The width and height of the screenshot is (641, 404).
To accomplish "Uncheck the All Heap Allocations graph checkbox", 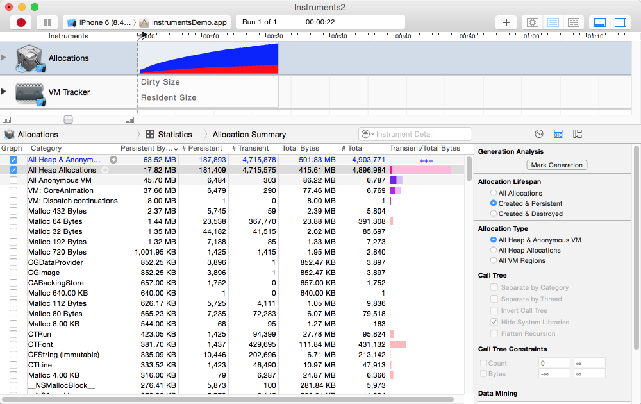I will (13, 170).
